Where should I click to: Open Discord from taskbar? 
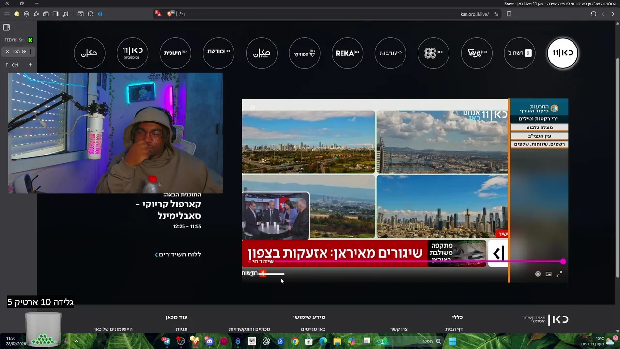pos(209,341)
